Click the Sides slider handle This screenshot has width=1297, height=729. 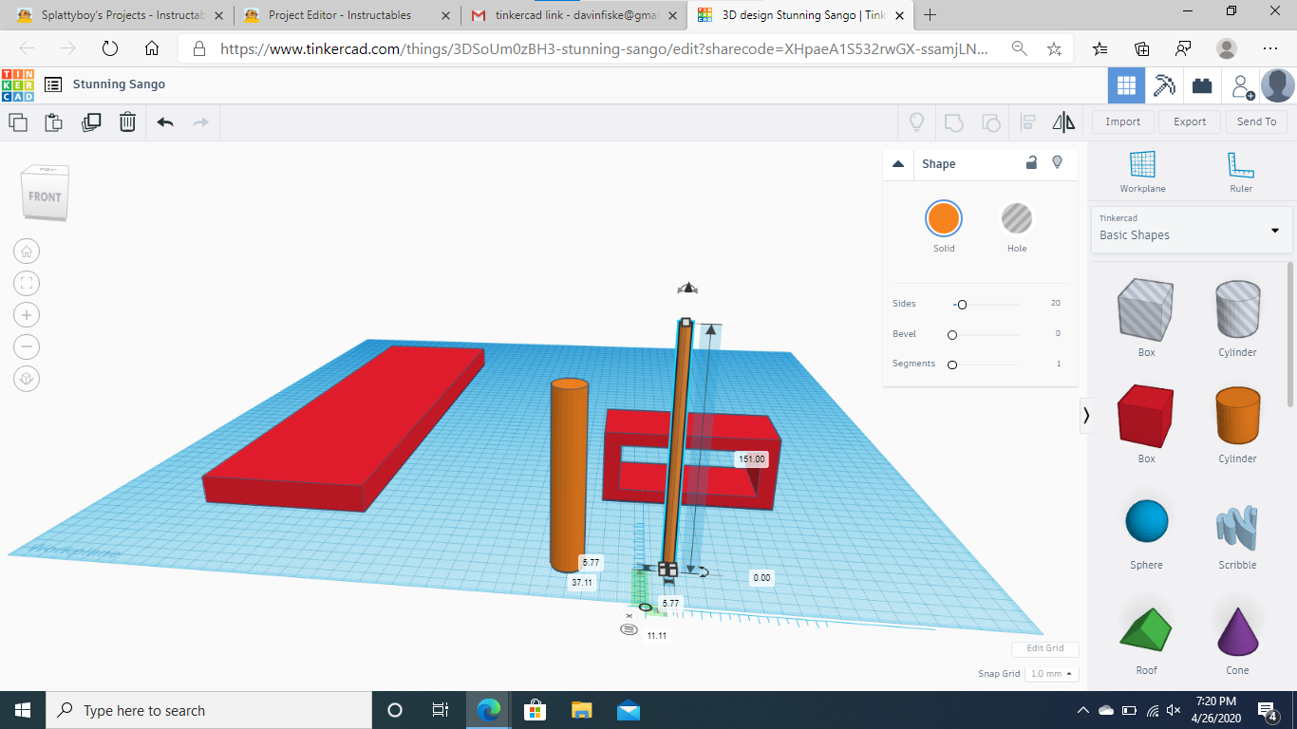962,305
